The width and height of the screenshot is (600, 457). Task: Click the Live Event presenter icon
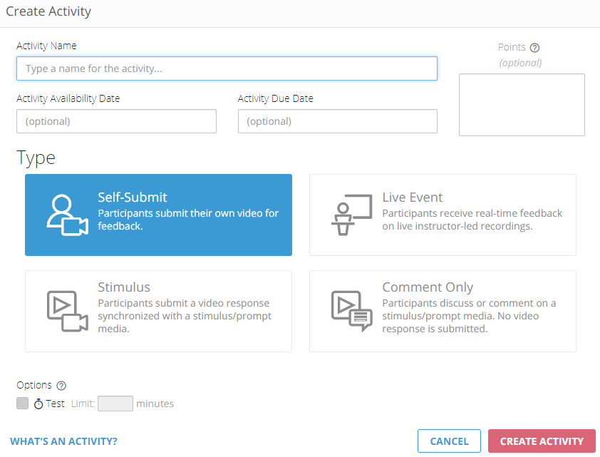(351, 215)
